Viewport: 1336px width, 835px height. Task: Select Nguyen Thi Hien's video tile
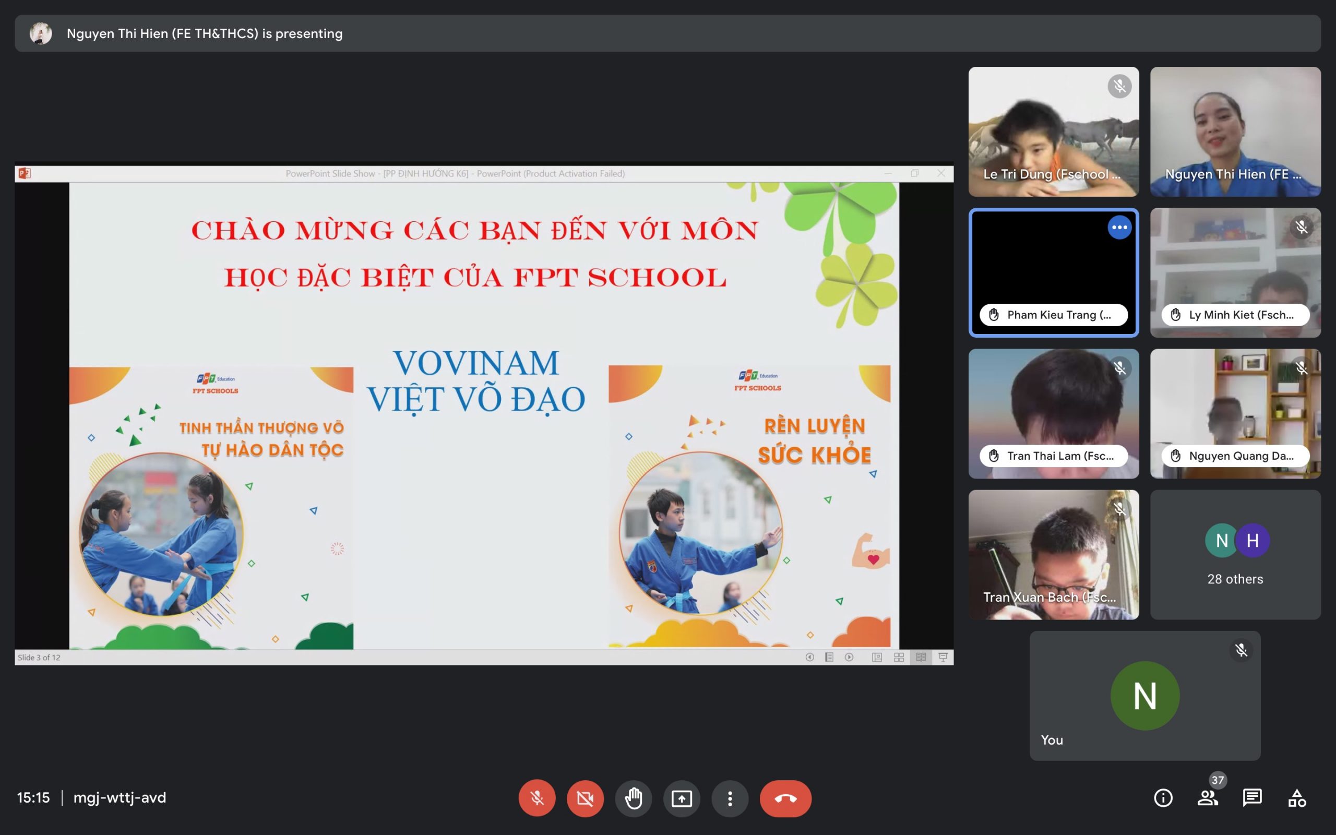(1235, 132)
